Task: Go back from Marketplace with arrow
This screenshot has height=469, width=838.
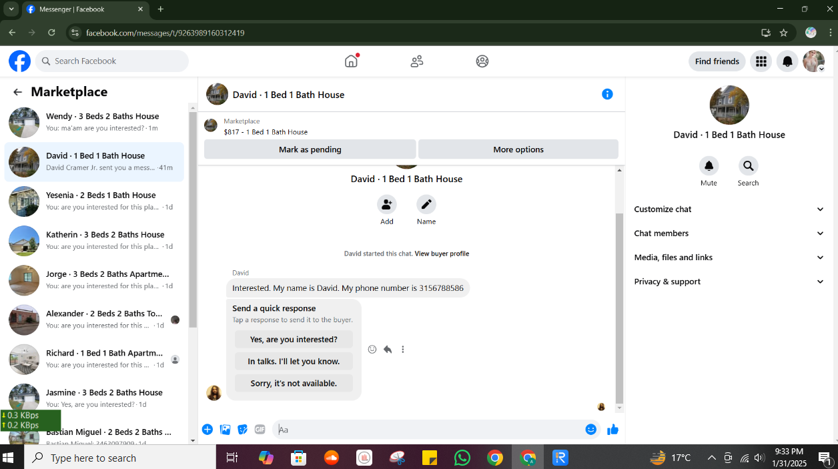Action: (17, 92)
